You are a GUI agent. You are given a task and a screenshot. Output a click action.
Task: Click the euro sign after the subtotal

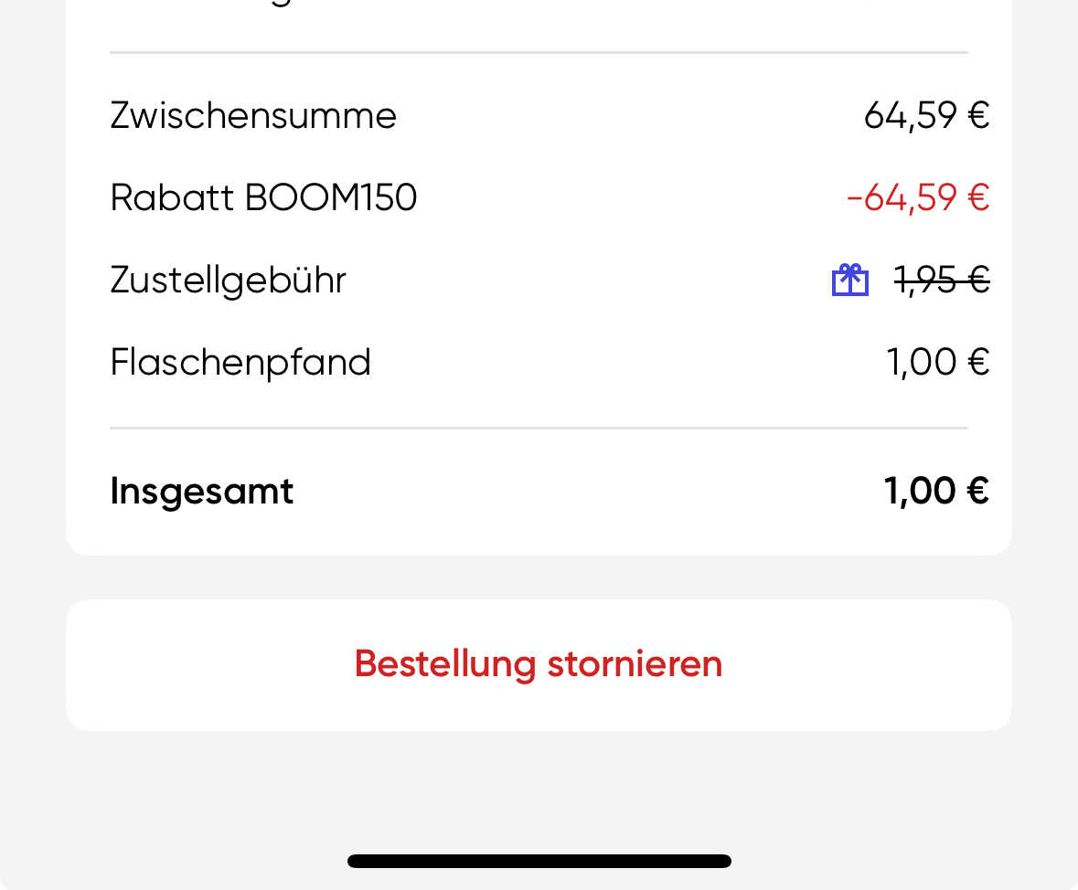978,116
